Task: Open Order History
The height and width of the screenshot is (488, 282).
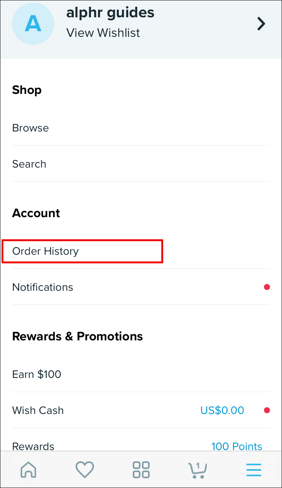Action: [45, 251]
